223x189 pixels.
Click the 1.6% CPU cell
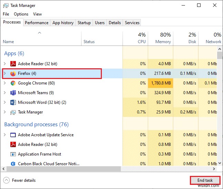coord(135,102)
